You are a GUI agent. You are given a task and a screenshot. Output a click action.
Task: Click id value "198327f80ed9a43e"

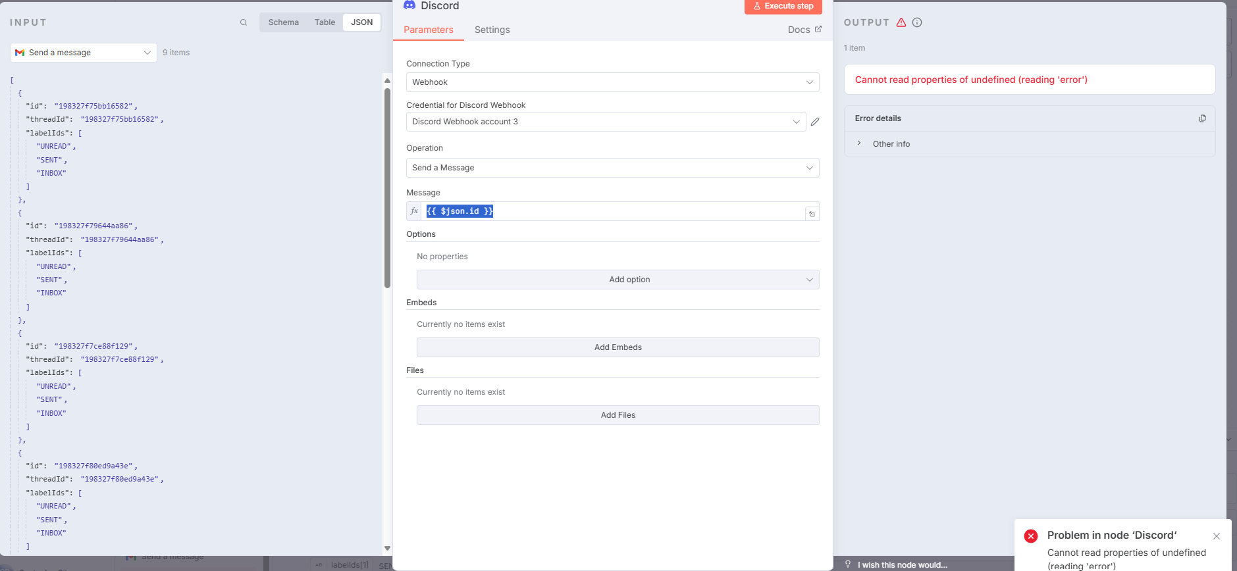[x=93, y=466]
